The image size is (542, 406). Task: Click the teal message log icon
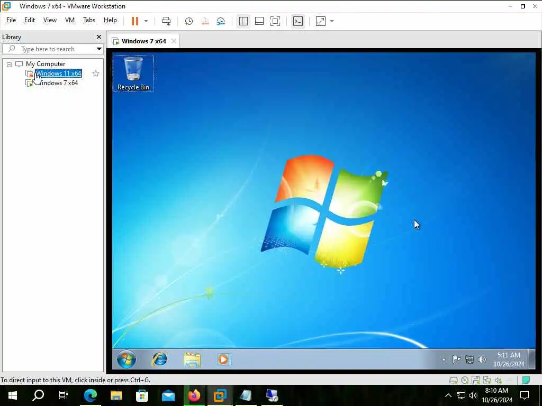[x=526, y=380]
